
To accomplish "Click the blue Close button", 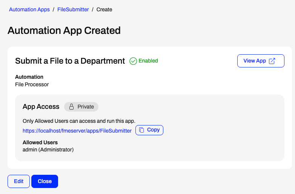I will pos(45,181).
